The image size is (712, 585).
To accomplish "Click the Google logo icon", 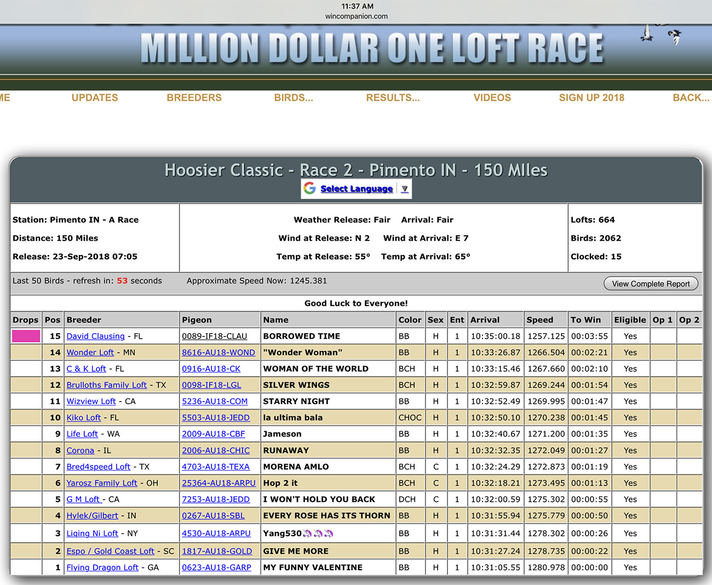I will pyautogui.click(x=310, y=188).
